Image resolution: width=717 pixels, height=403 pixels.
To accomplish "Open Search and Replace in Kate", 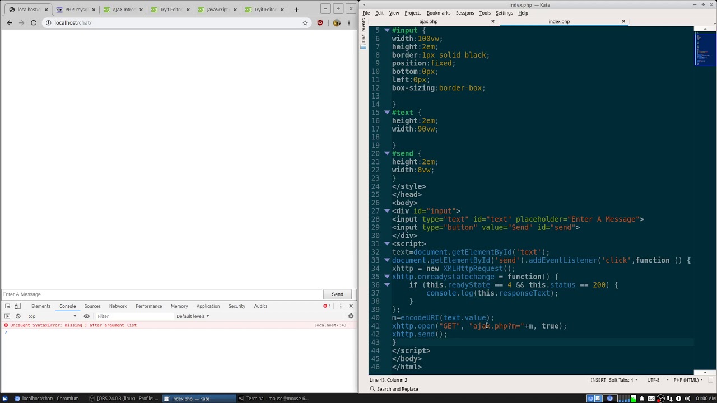I will coord(393,389).
